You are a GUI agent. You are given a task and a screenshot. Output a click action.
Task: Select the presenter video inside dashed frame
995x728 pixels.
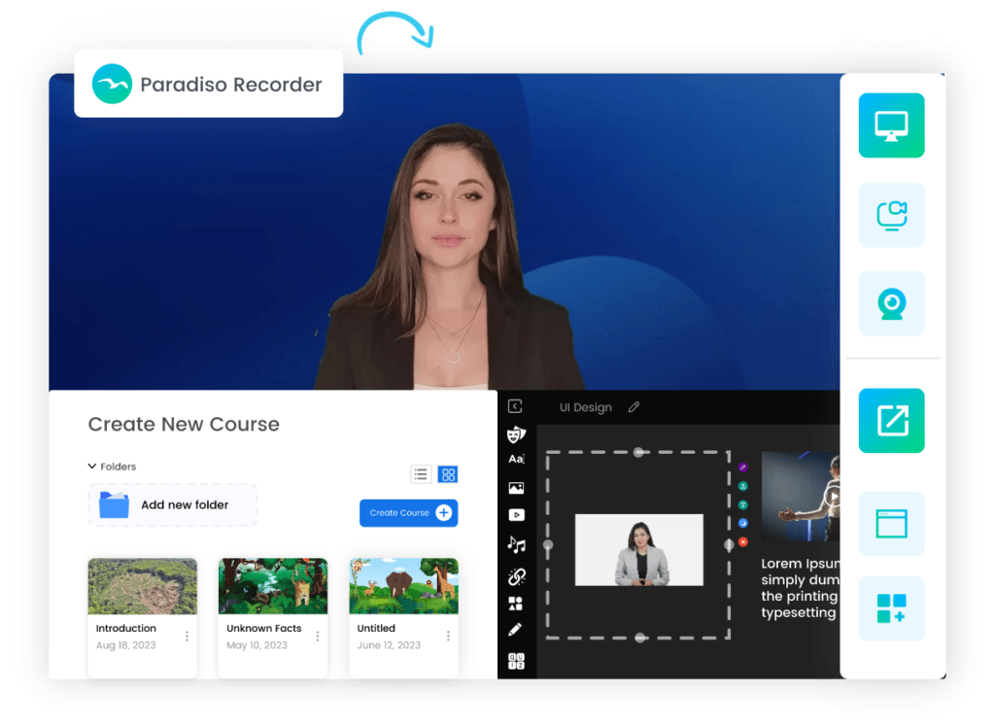639,550
